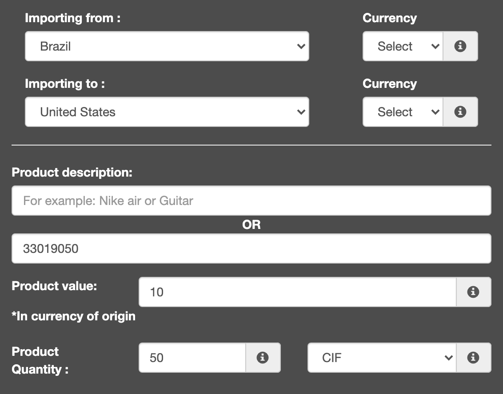Viewport: 503px width, 394px height.
Task: Click the In currency of origin note
Action: [74, 316]
